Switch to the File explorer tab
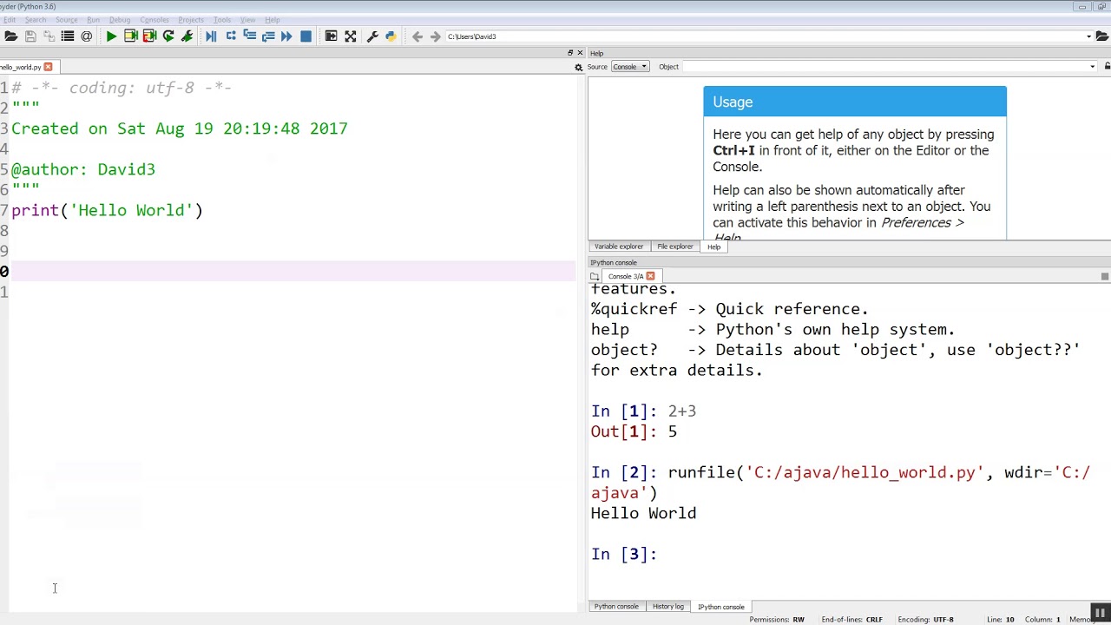Viewport: 1111px width, 625px height. coord(674,247)
